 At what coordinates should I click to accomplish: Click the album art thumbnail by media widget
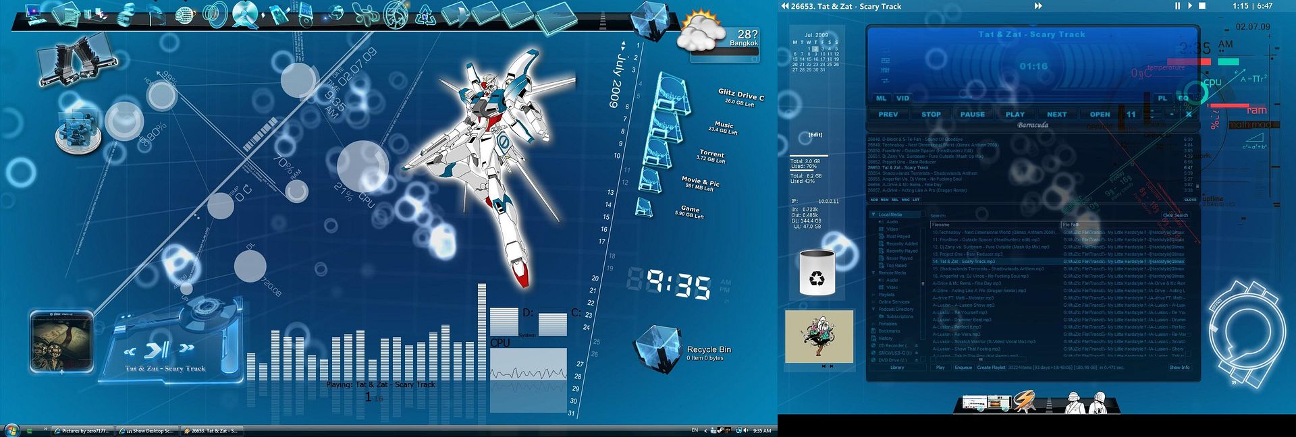pyautogui.click(x=61, y=342)
